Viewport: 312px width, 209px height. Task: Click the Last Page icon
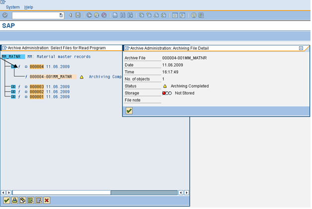click(x=164, y=15)
